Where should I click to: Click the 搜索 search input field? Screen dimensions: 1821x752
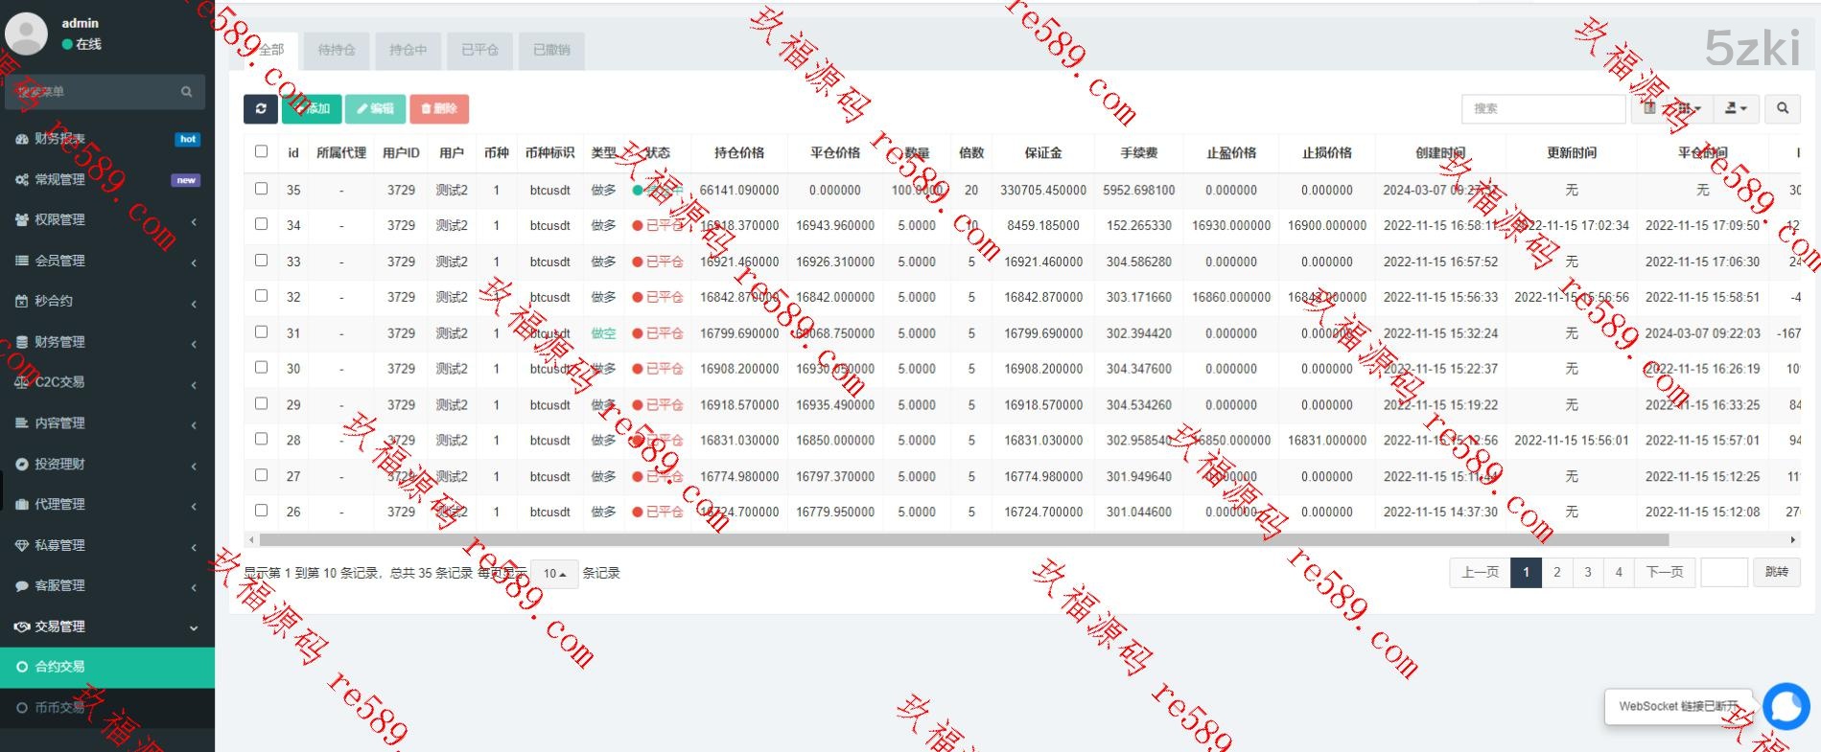point(1543,108)
